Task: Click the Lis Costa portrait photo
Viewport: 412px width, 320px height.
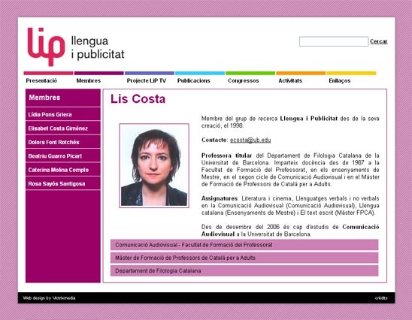Action: point(154,166)
